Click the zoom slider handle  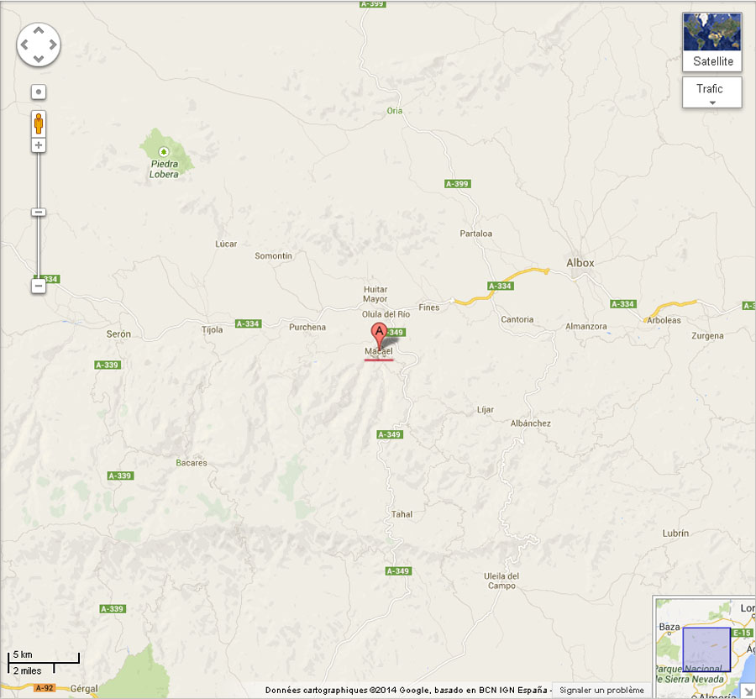point(39,212)
